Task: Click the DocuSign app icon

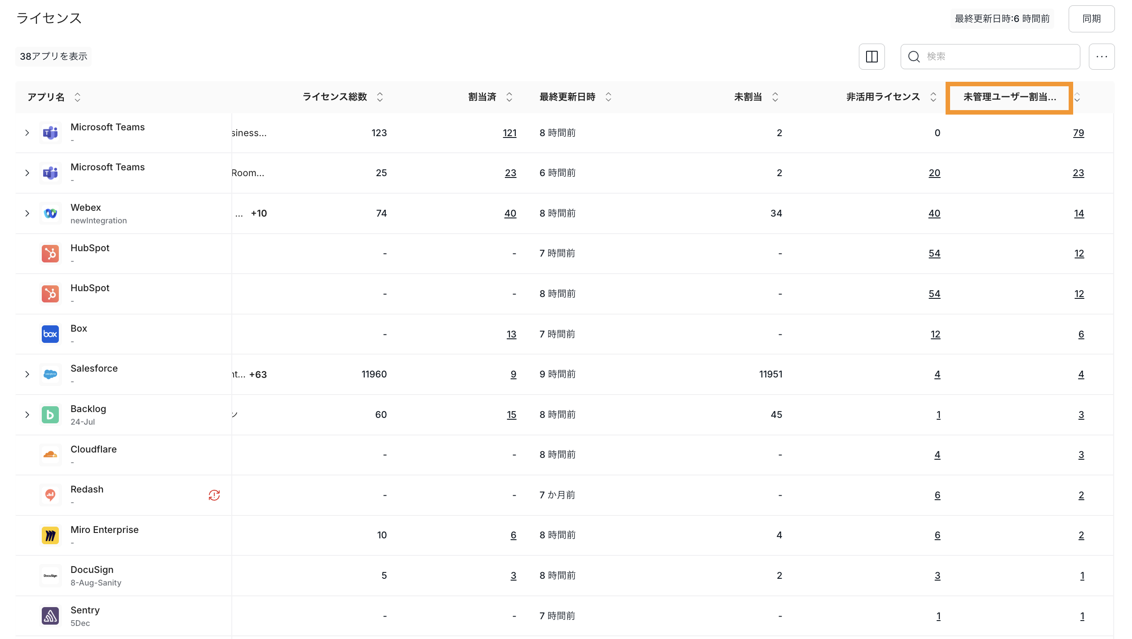Action: [x=50, y=575]
